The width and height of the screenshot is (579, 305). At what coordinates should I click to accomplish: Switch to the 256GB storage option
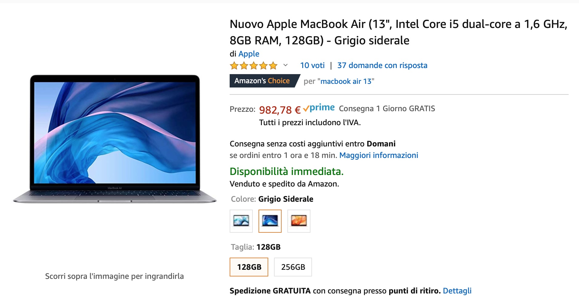[x=293, y=267]
